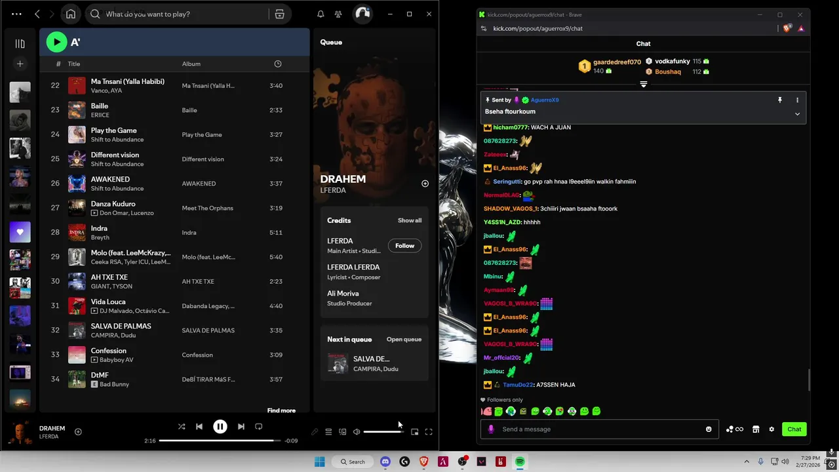The width and height of the screenshot is (839, 472).
Task: Click the kick.com address bar URL
Action: click(x=537, y=29)
